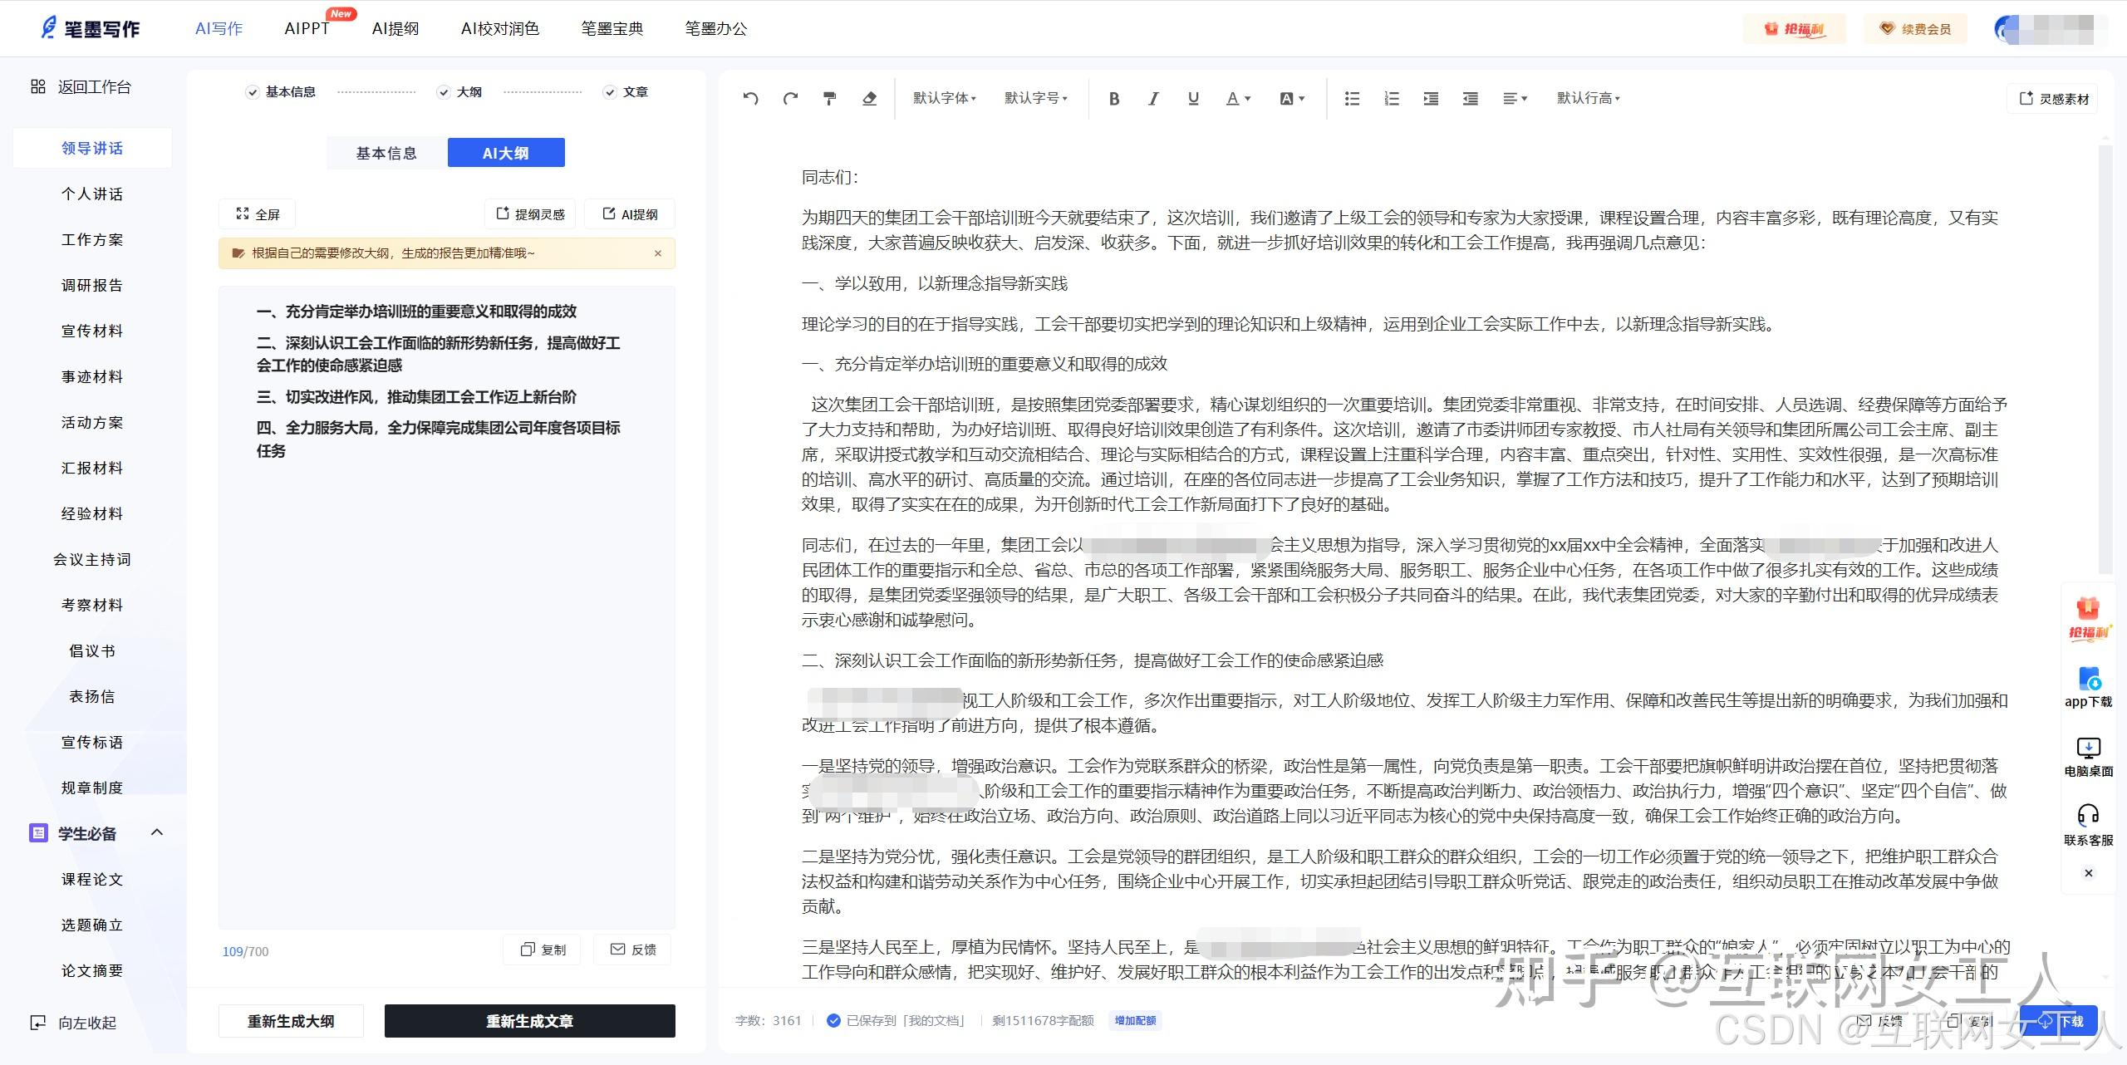The width and height of the screenshot is (2127, 1065).
Task: Insert a numbered list
Action: click(x=1392, y=98)
